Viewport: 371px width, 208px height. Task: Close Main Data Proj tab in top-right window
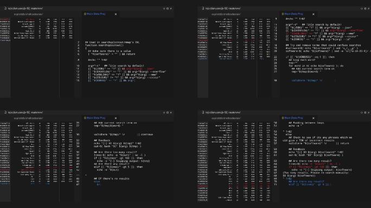click(x=314, y=14)
